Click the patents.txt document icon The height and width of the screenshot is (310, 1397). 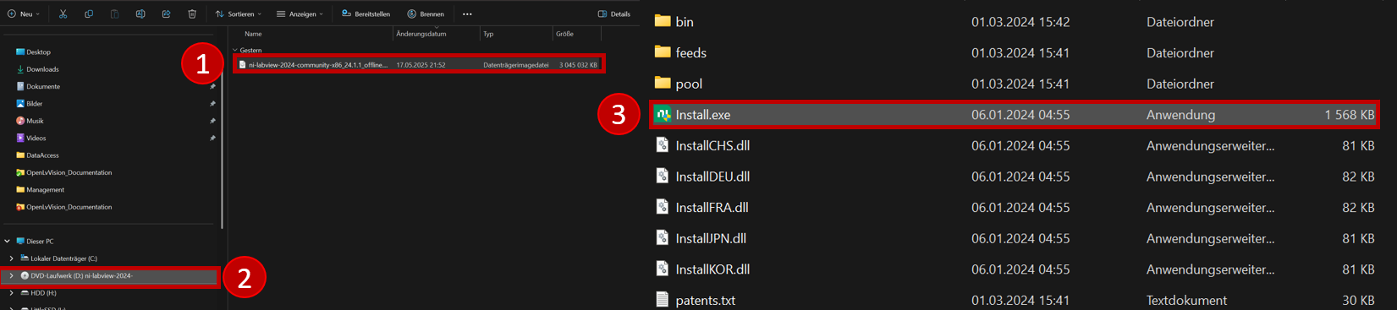(663, 300)
